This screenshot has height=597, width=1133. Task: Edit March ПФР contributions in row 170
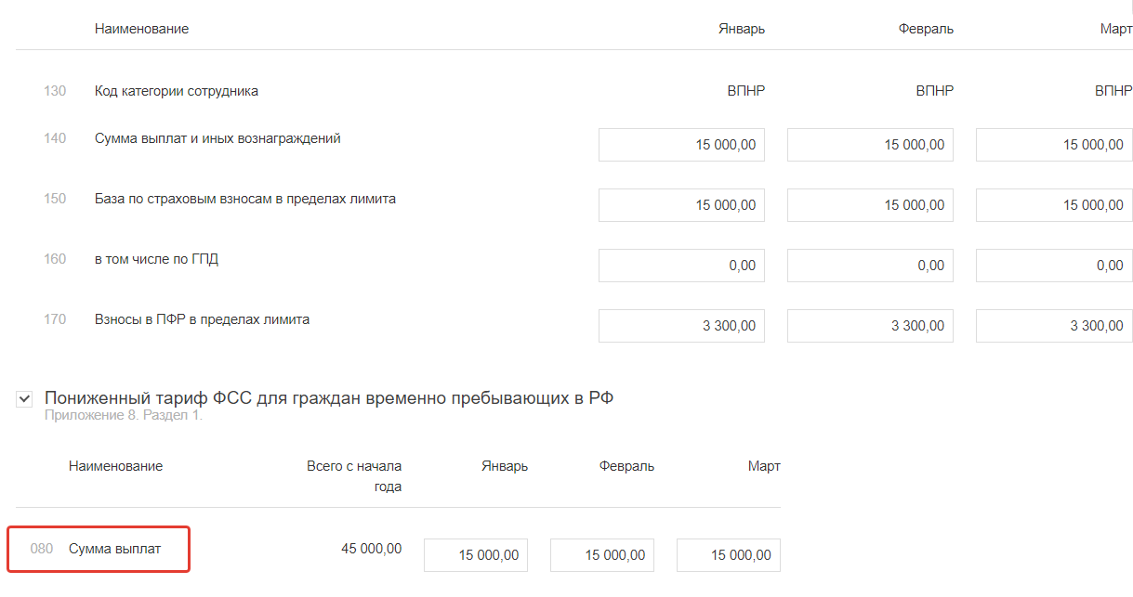[1054, 326]
